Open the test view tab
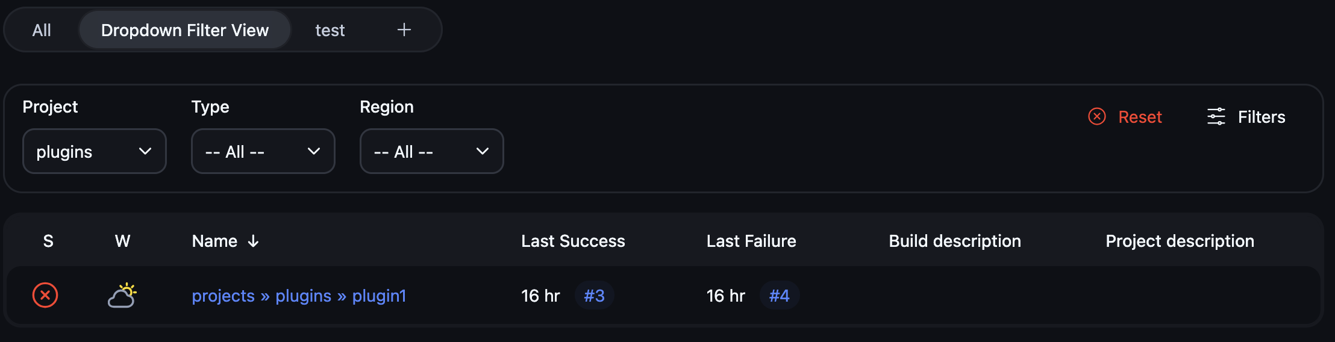 point(330,30)
